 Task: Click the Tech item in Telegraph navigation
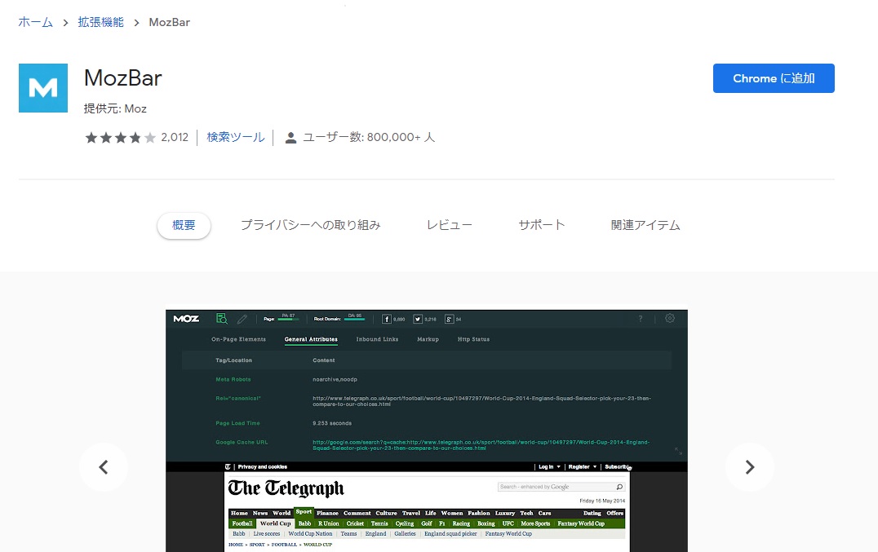tap(526, 514)
